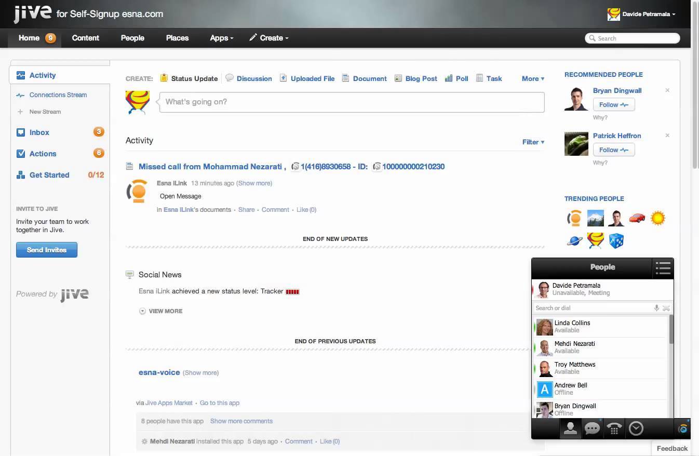Open the Content tab
699x456 pixels.
(86, 38)
